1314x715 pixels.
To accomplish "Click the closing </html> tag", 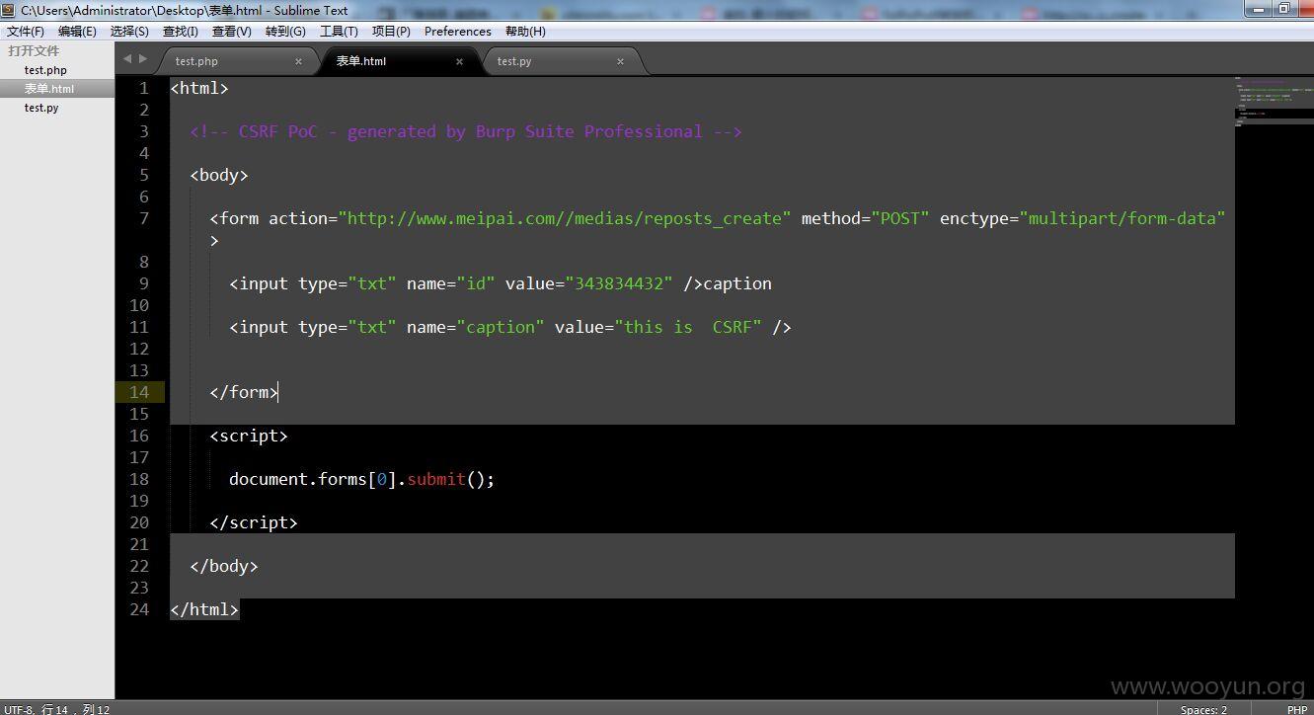I will point(204,609).
